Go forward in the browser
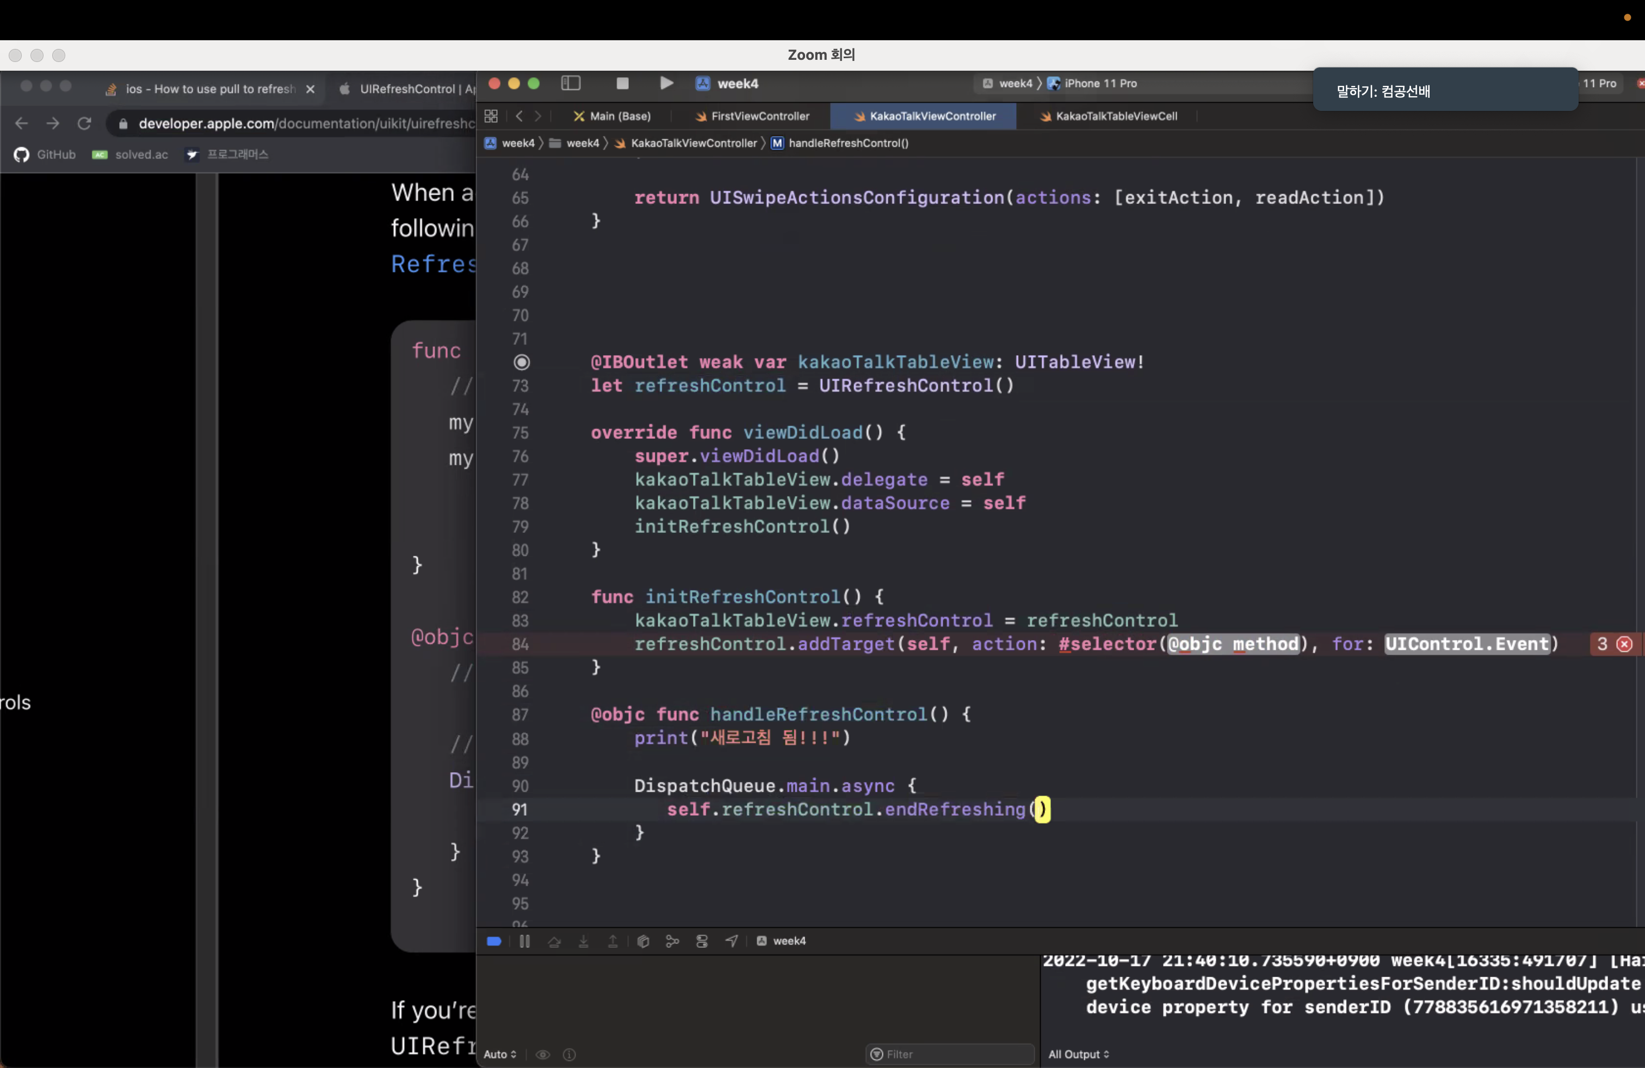The width and height of the screenshot is (1645, 1068). point(53,123)
